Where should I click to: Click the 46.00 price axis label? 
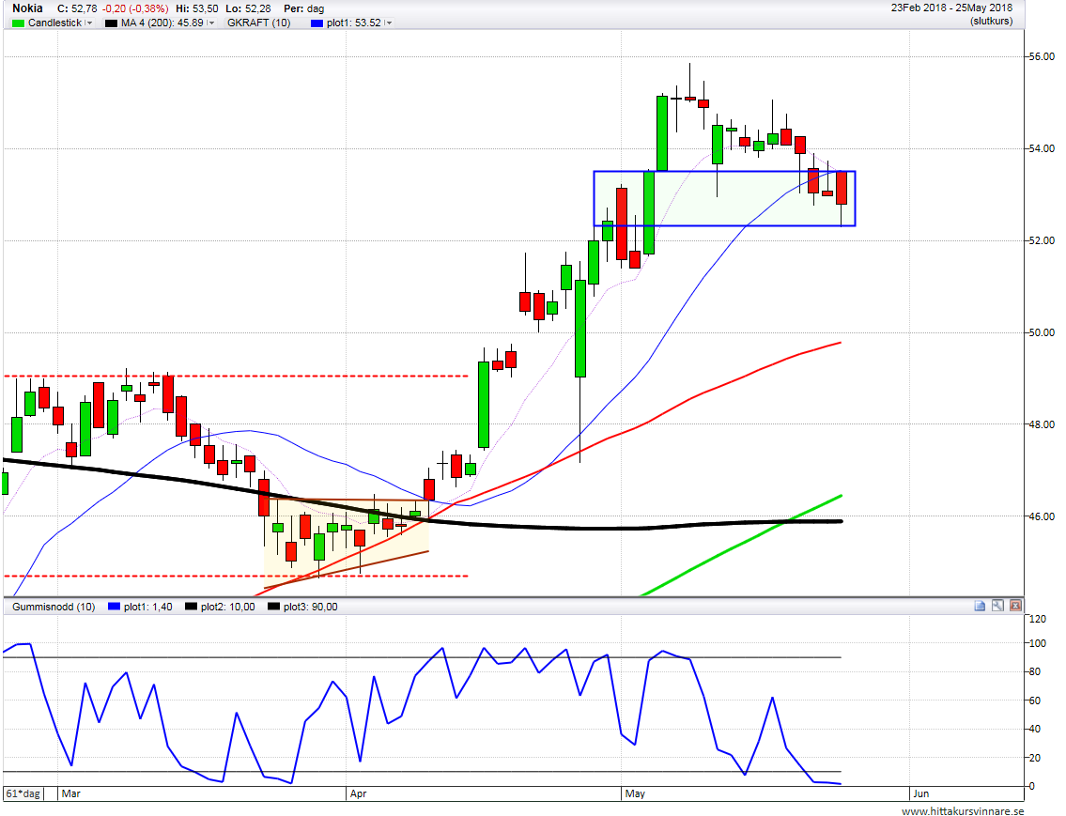[x=1042, y=516]
